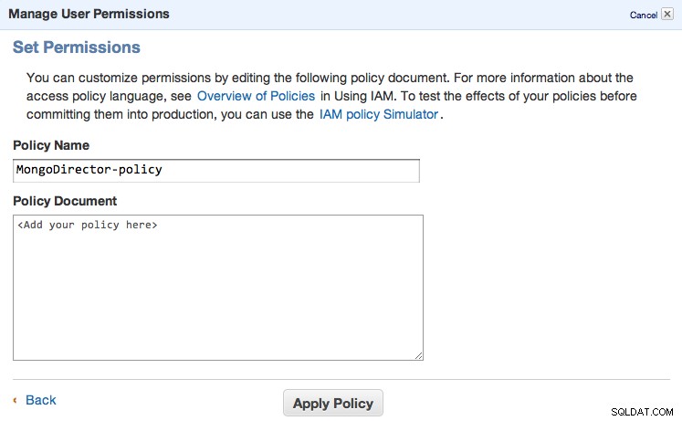
Task: Click the Manage User Permissions title
Action: [x=89, y=14]
